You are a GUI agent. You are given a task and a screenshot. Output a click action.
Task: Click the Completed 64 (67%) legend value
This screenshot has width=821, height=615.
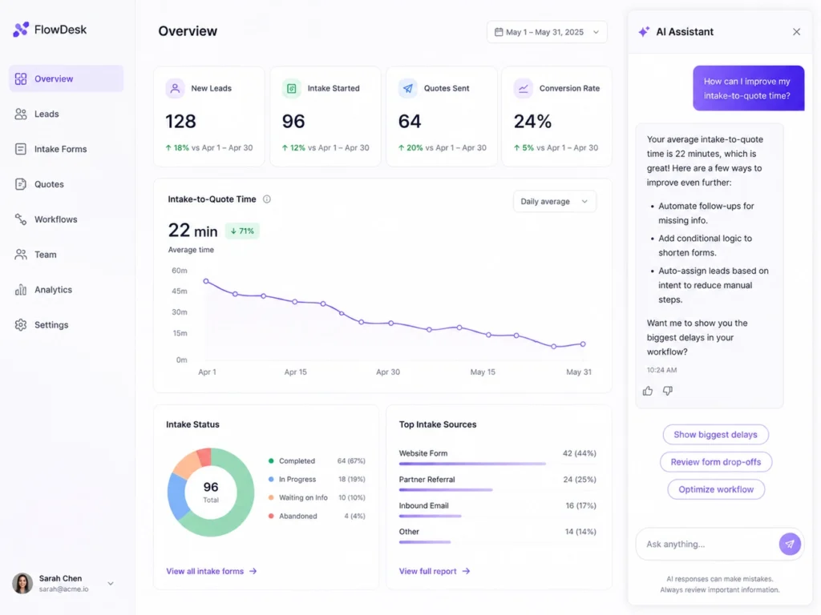point(351,461)
